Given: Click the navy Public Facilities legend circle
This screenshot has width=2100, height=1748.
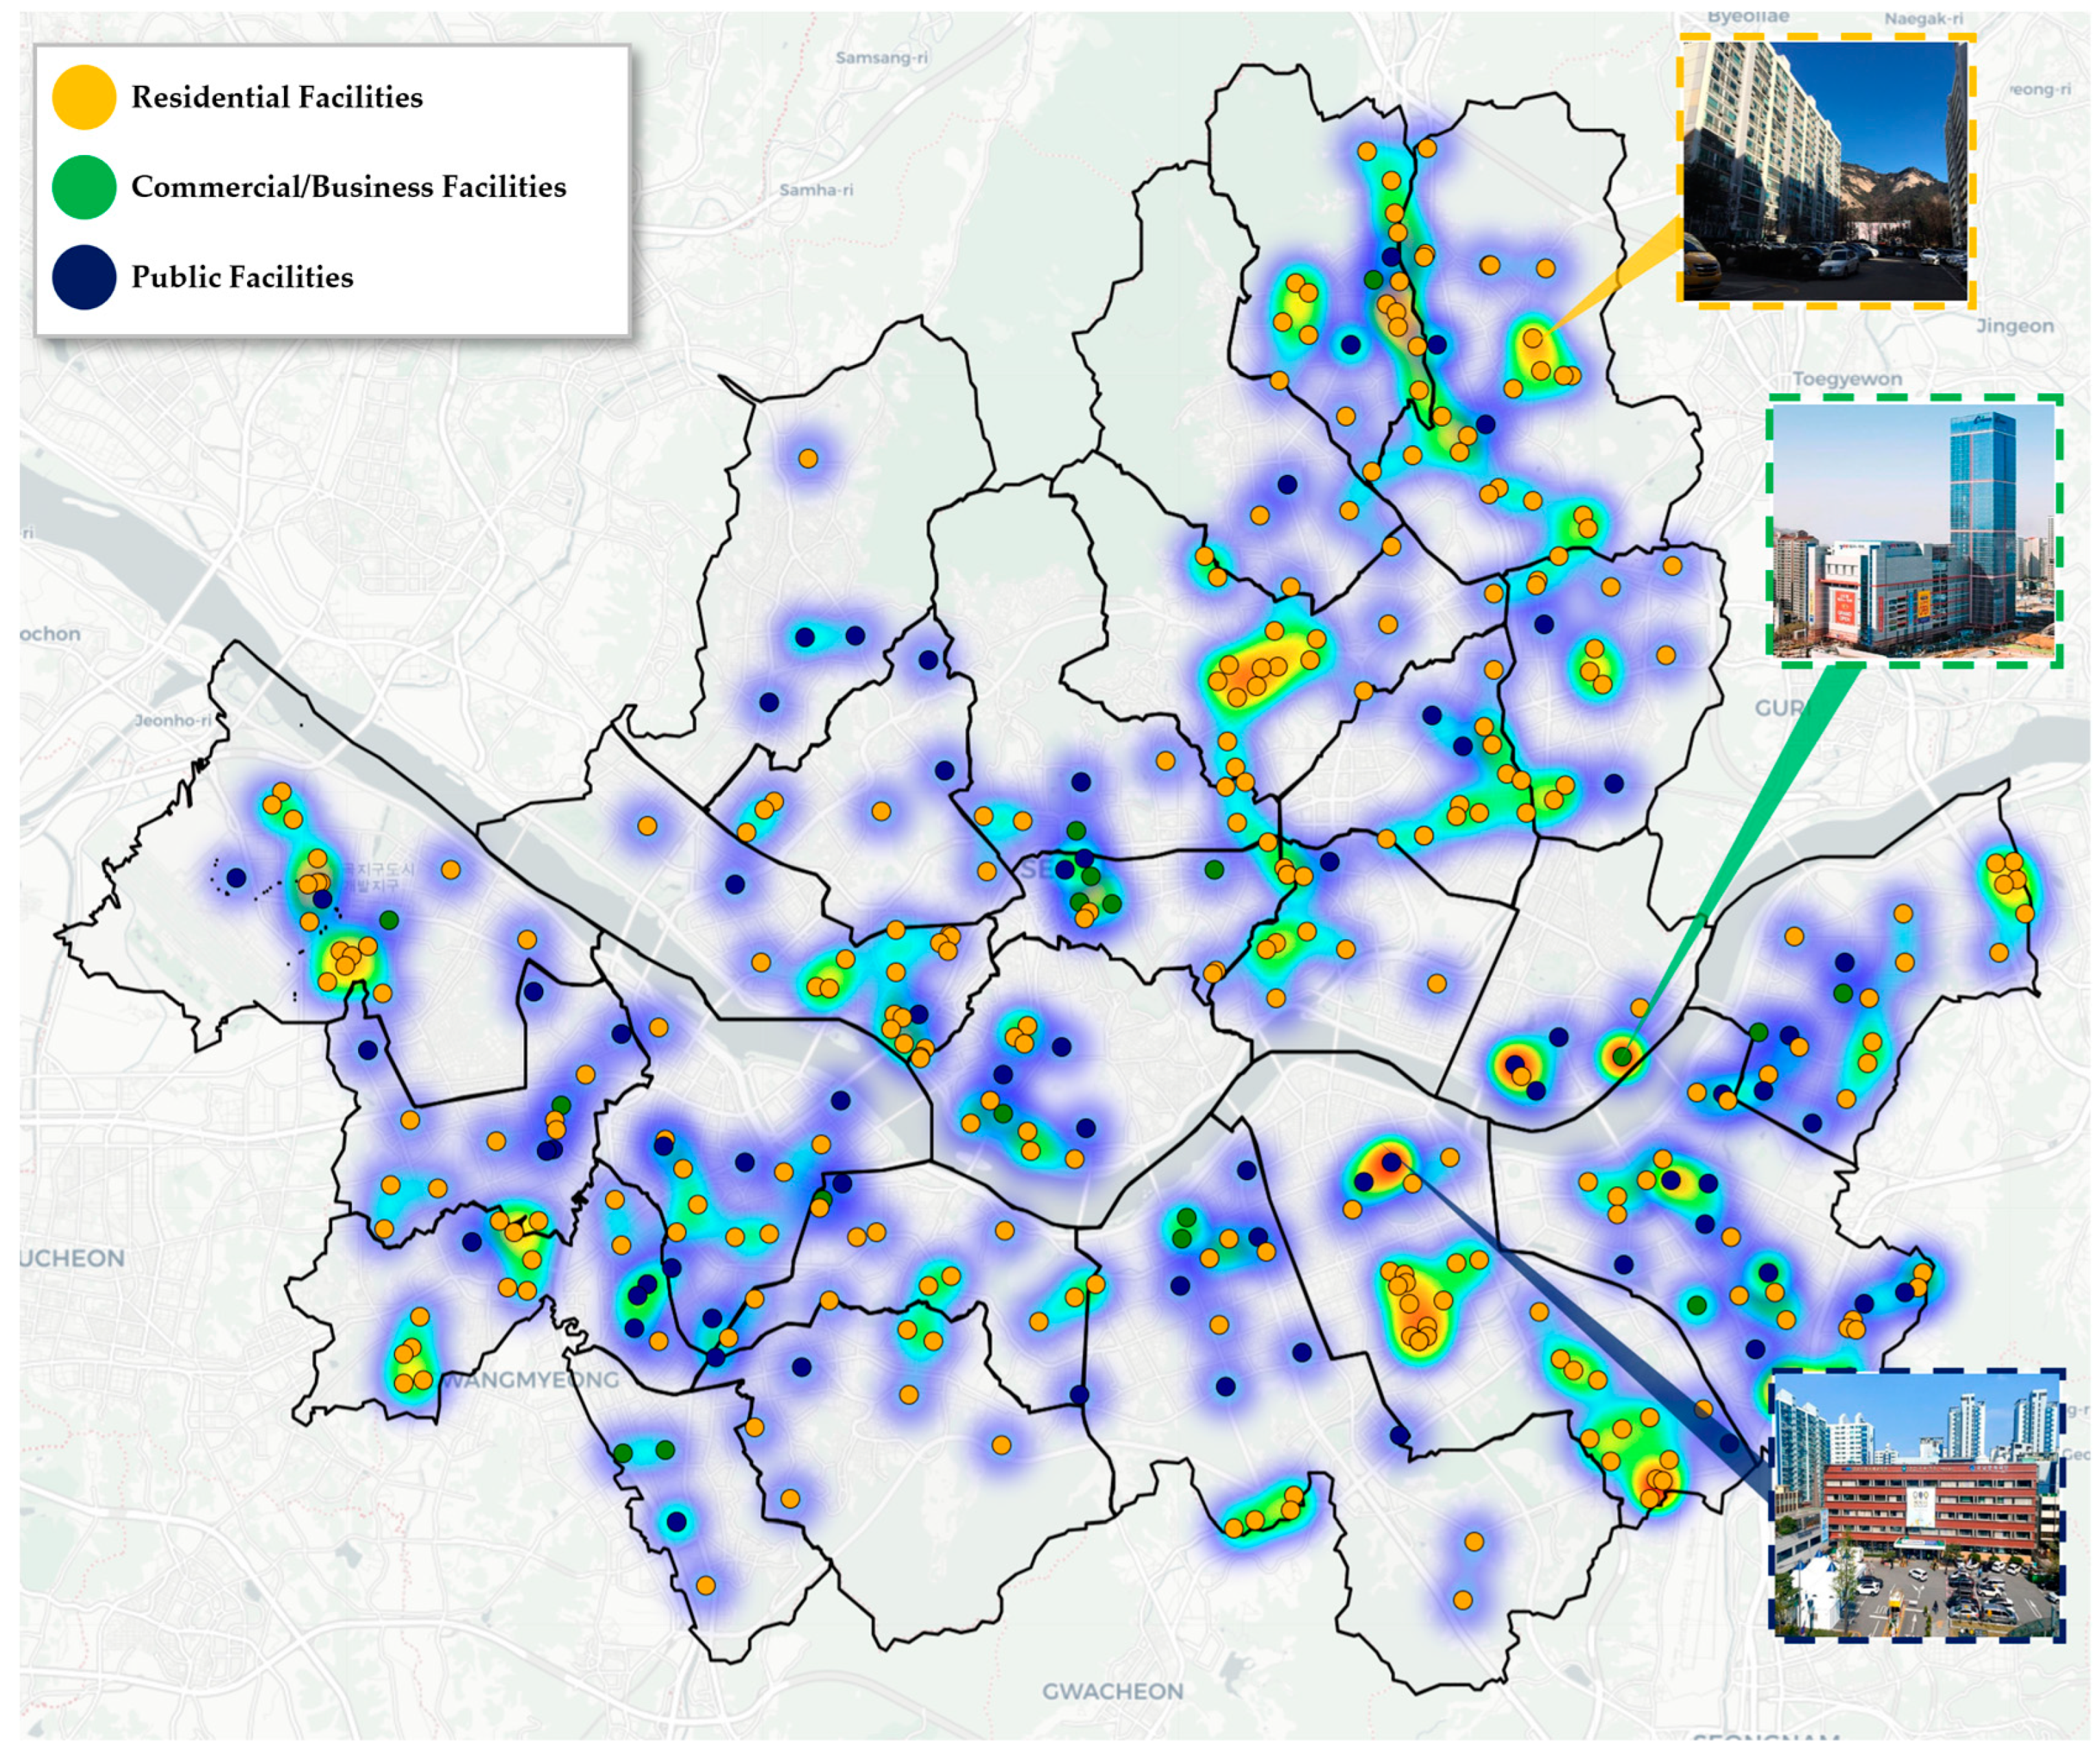Looking at the screenshot, I should click(x=84, y=277).
